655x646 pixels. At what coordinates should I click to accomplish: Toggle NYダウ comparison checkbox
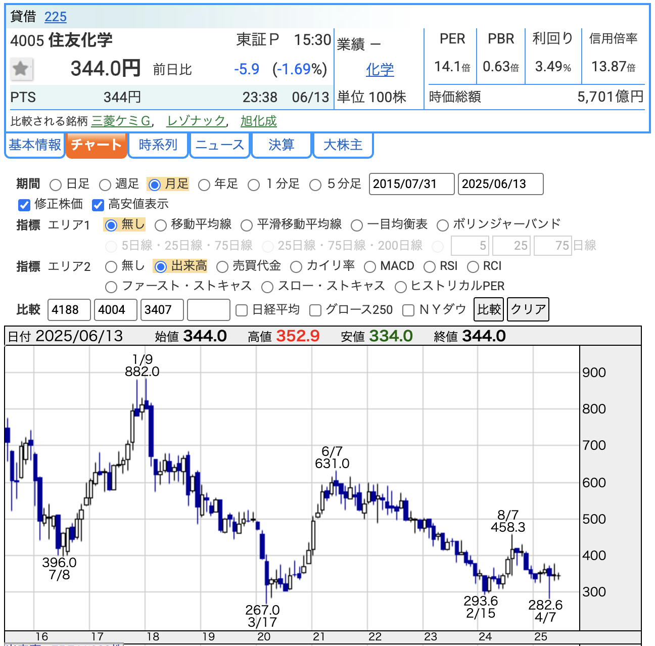coord(408,310)
